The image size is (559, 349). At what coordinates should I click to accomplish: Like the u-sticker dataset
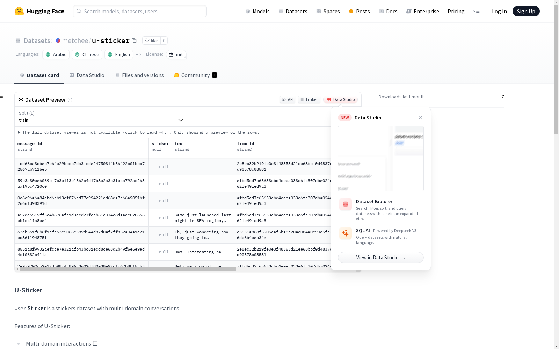point(152,40)
